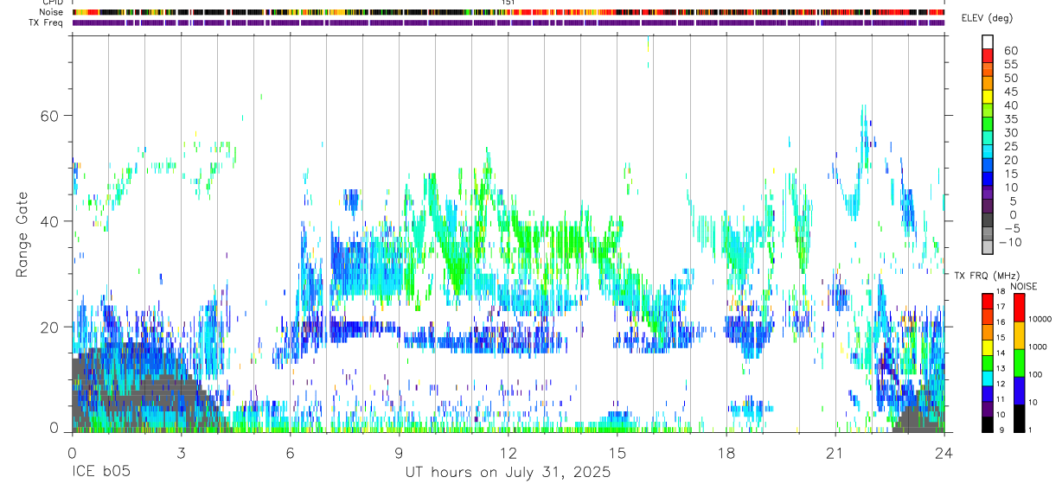Pick the yellow segment of TX FRQ colorbar

tap(988, 347)
